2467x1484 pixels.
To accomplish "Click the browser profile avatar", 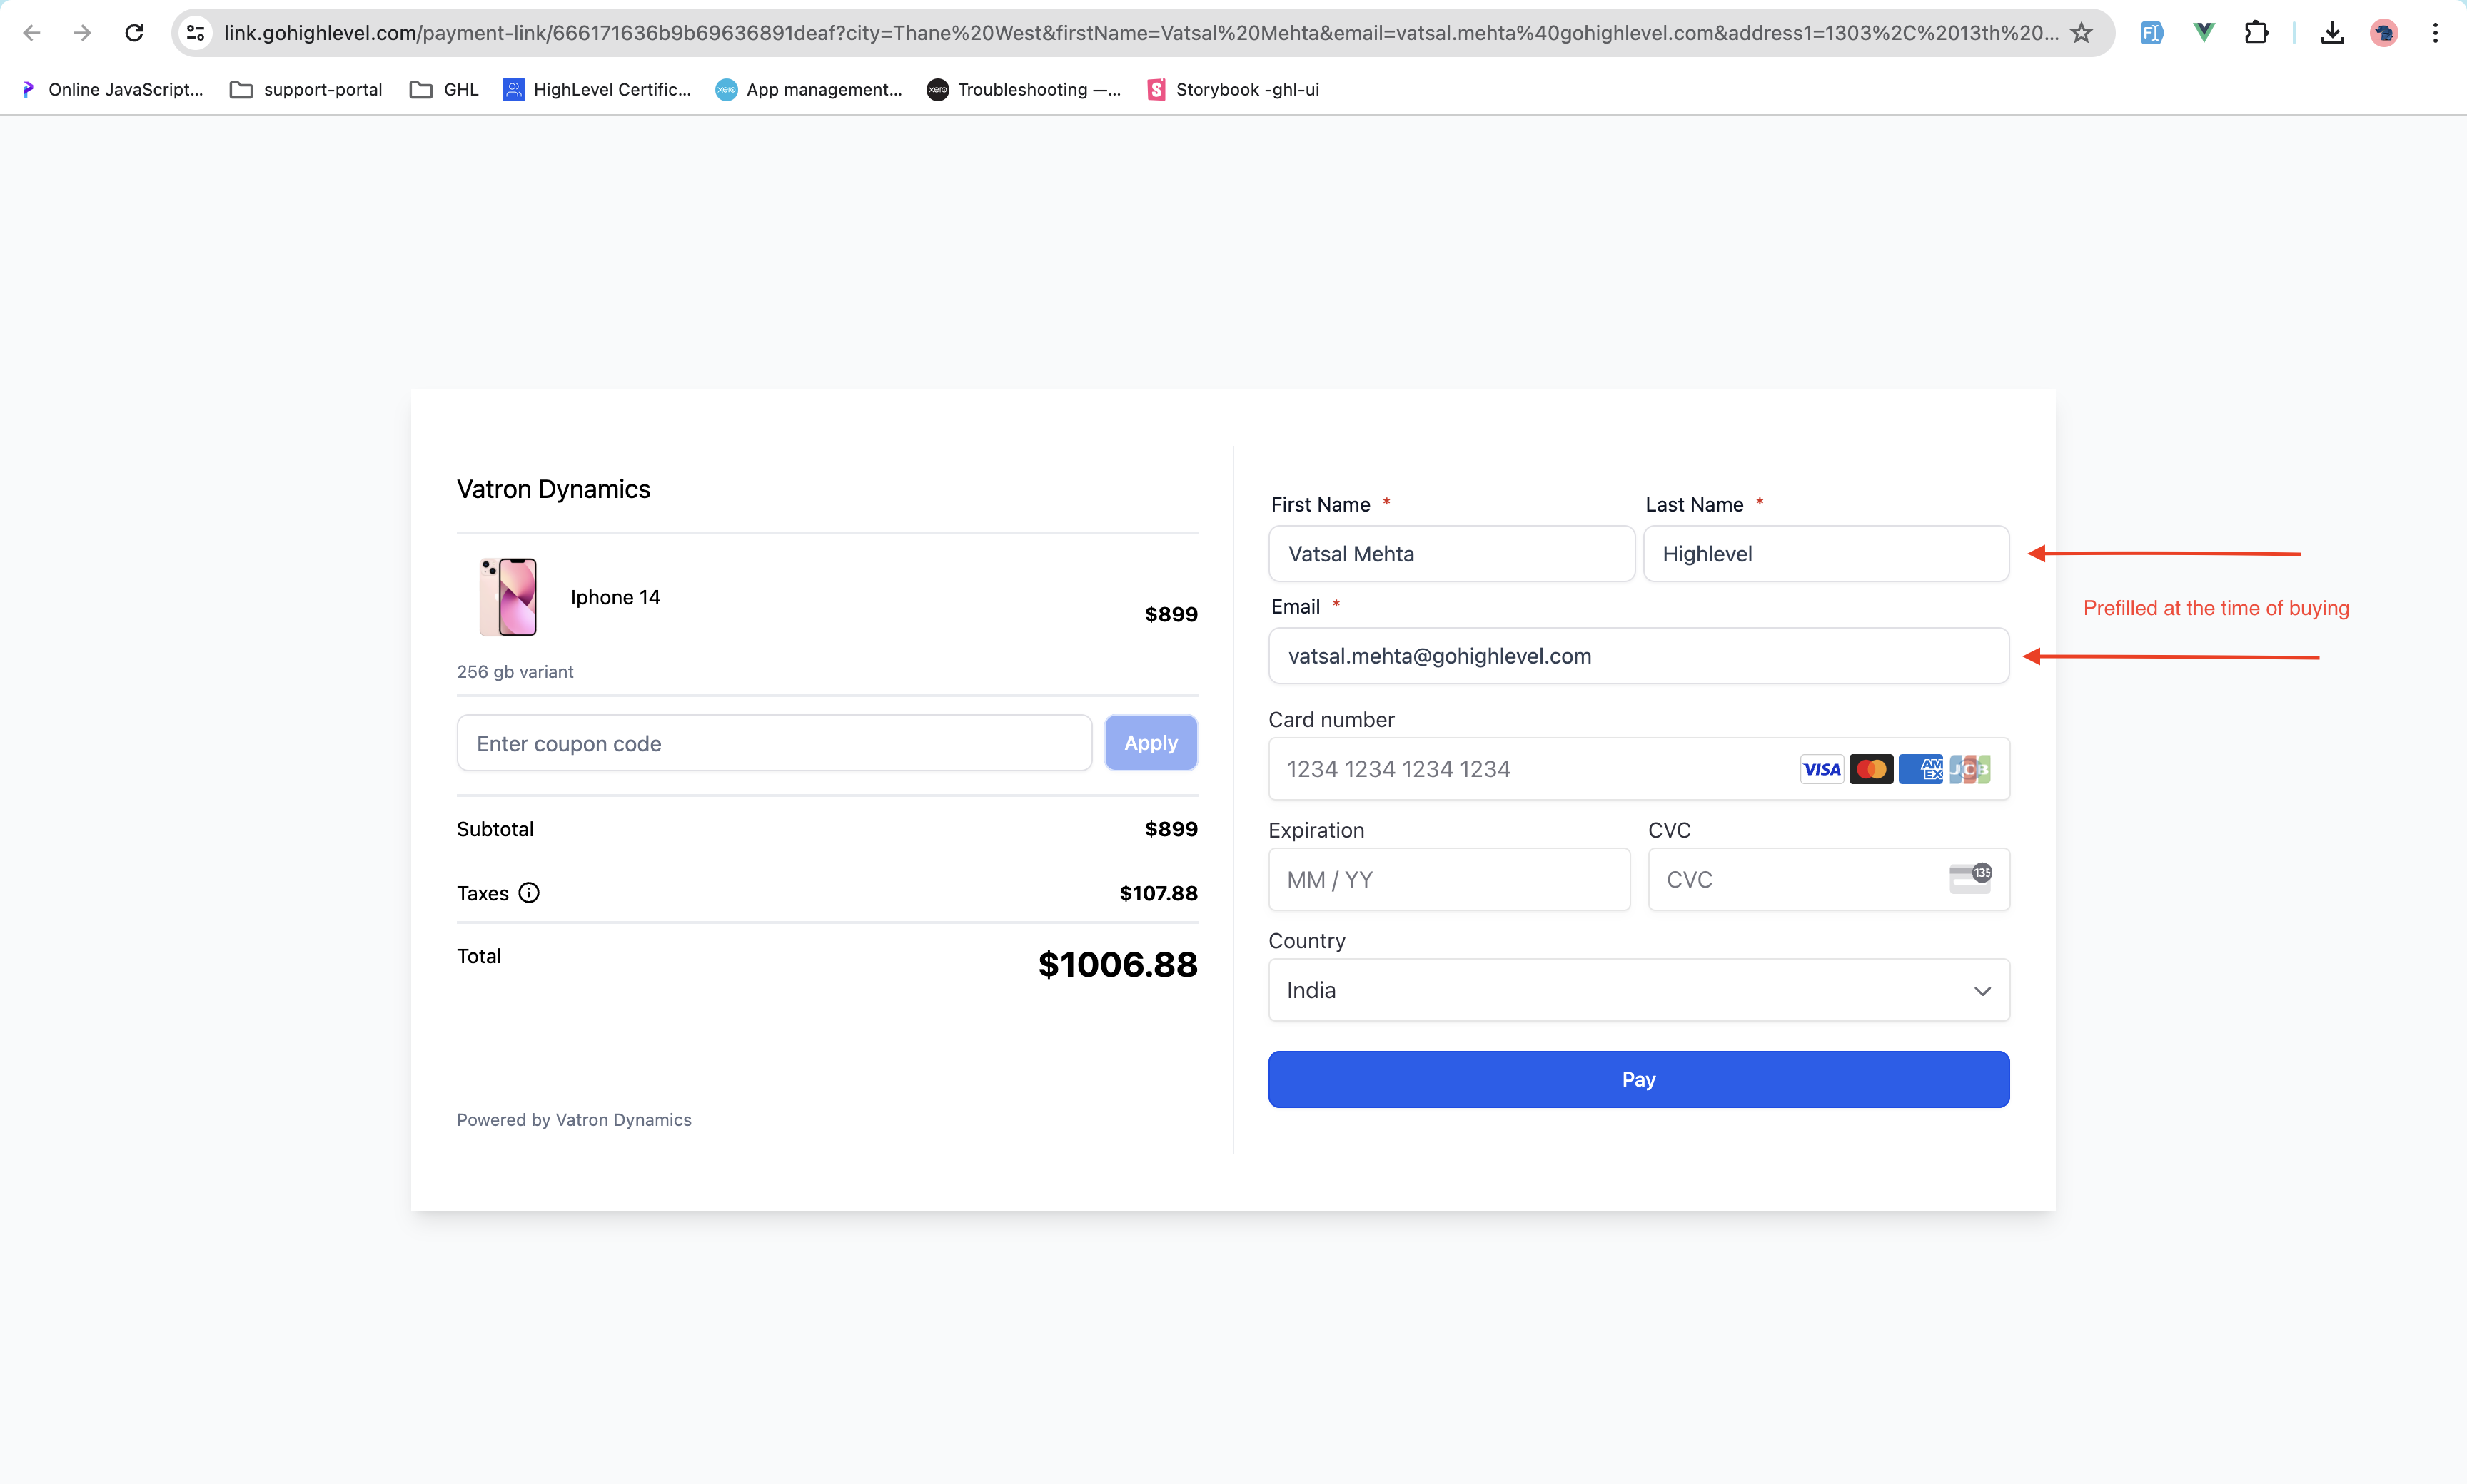I will pos(2384,33).
